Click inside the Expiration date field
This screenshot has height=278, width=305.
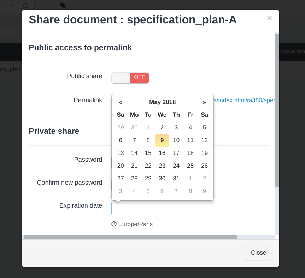[x=162, y=209]
